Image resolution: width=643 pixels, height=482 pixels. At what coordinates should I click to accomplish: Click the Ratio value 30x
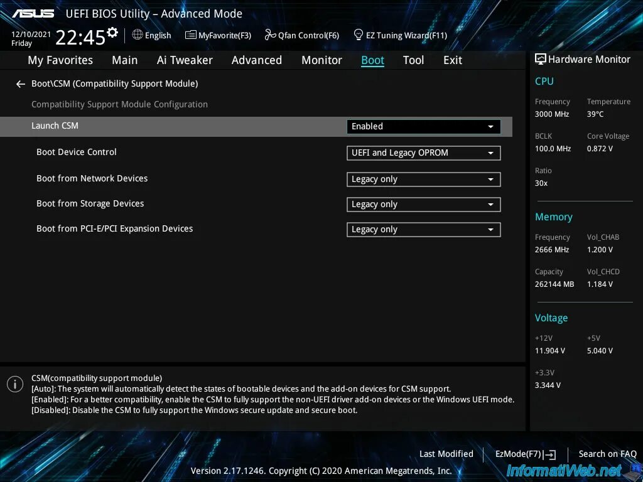coord(541,183)
